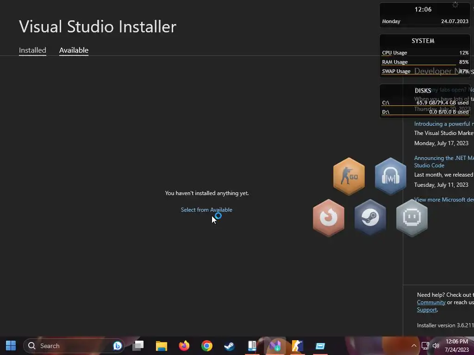The width and height of the screenshot is (474, 355).
Task: Open the Introducing a powerful news link
Action: (444, 124)
